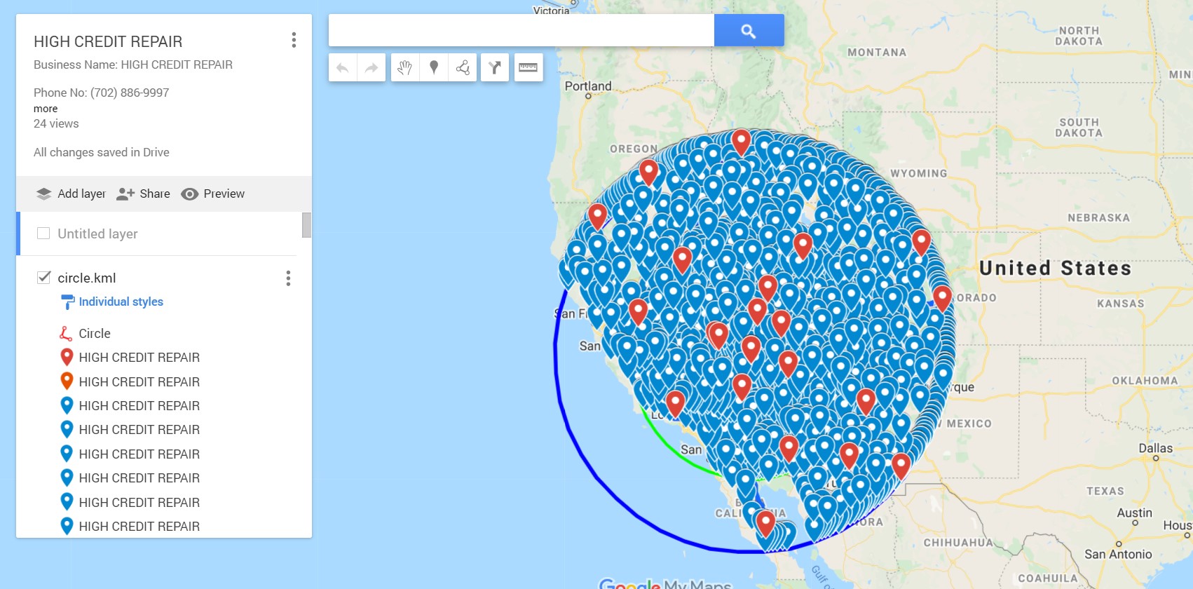Click the blue search button
The image size is (1193, 589).
coord(749,30)
